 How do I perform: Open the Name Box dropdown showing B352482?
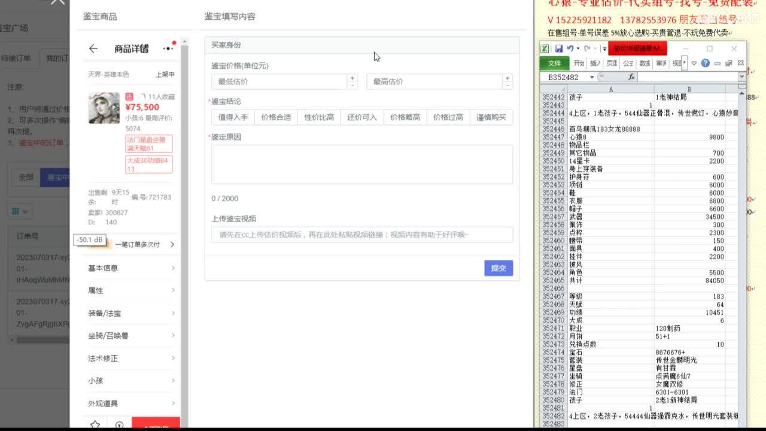[592, 77]
